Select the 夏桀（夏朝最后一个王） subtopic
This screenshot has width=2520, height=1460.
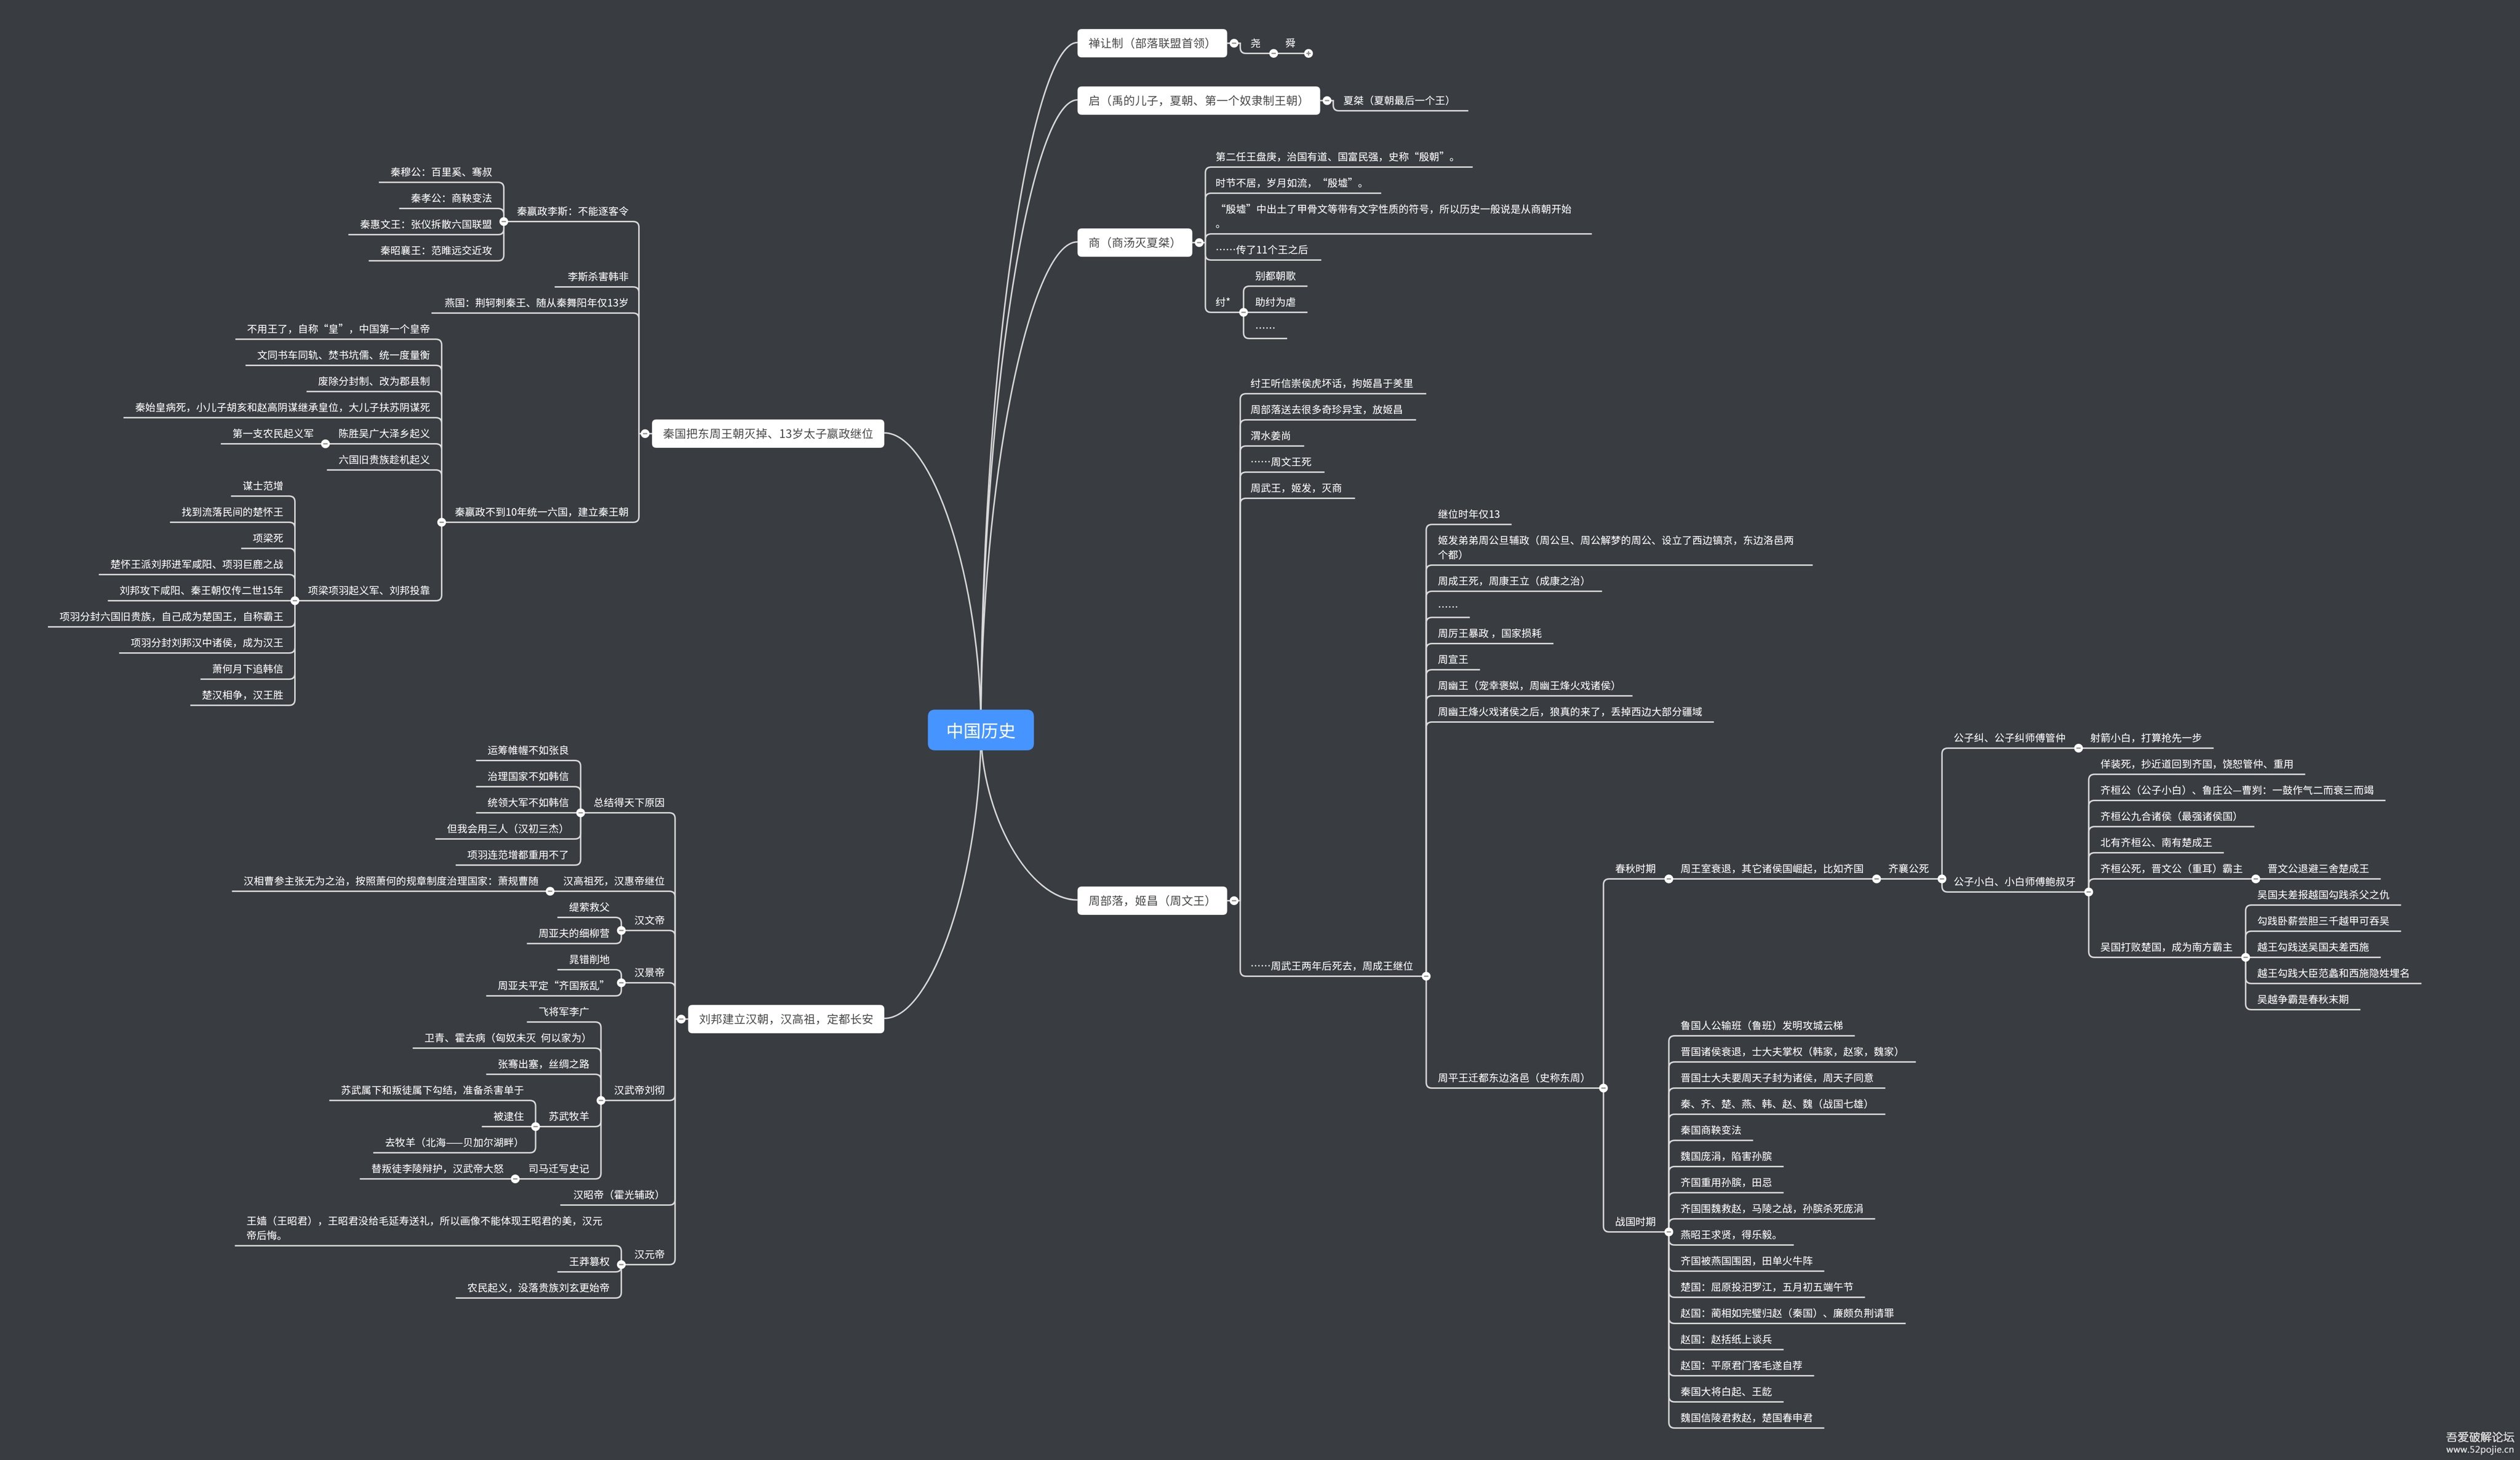tap(1395, 100)
